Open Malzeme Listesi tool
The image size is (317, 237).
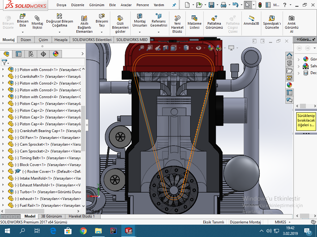[x=194, y=18]
